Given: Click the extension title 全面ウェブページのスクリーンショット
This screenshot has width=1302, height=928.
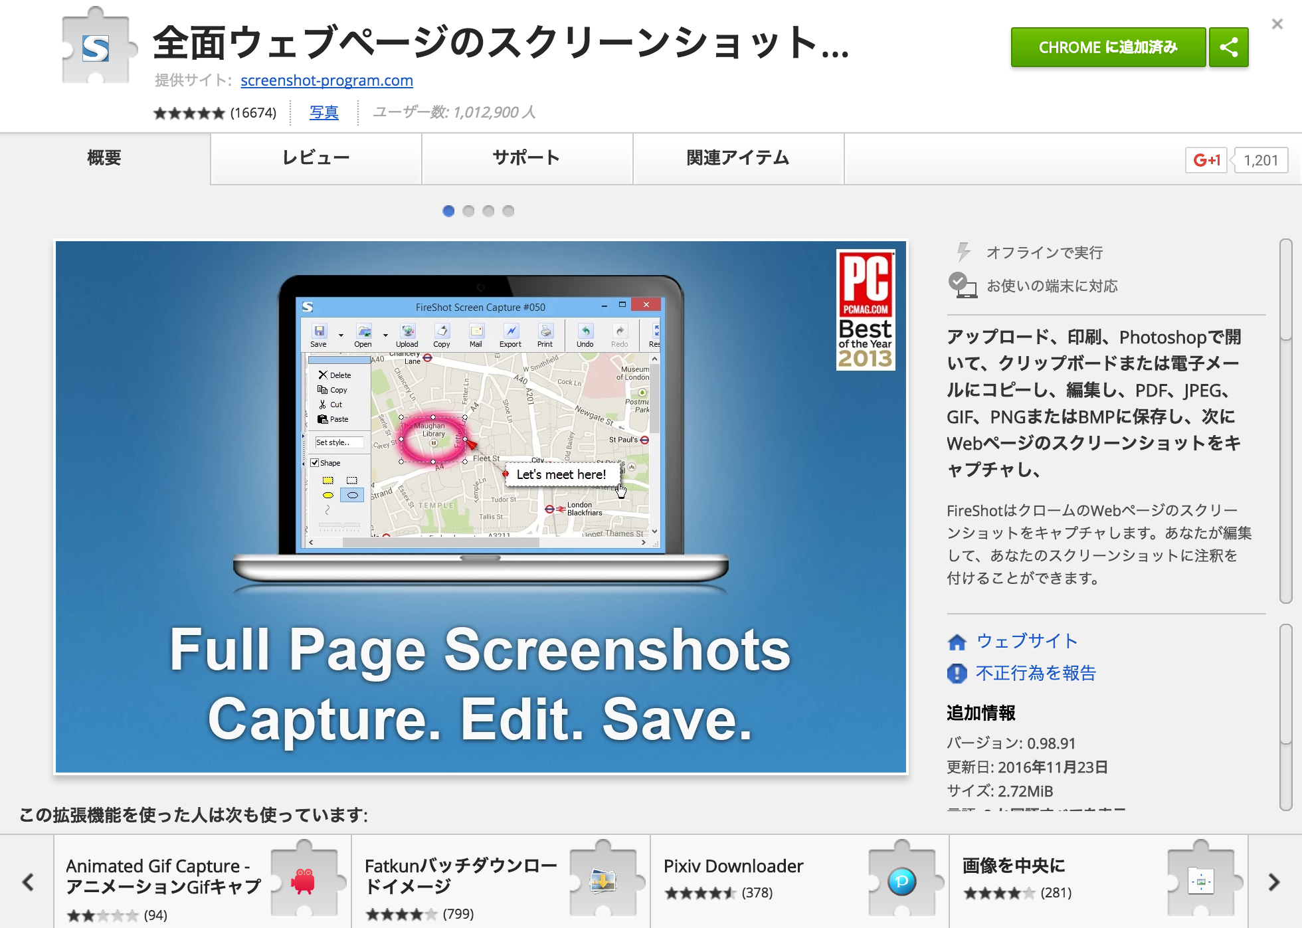Looking at the screenshot, I should 501,43.
